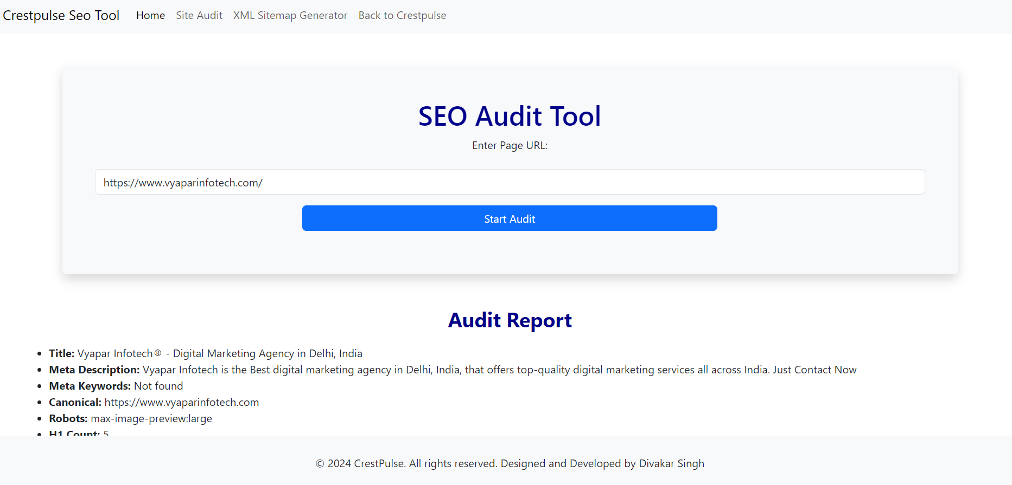Image resolution: width=1012 pixels, height=485 pixels.
Task: Click the Enter Page URL label
Action: [510, 145]
